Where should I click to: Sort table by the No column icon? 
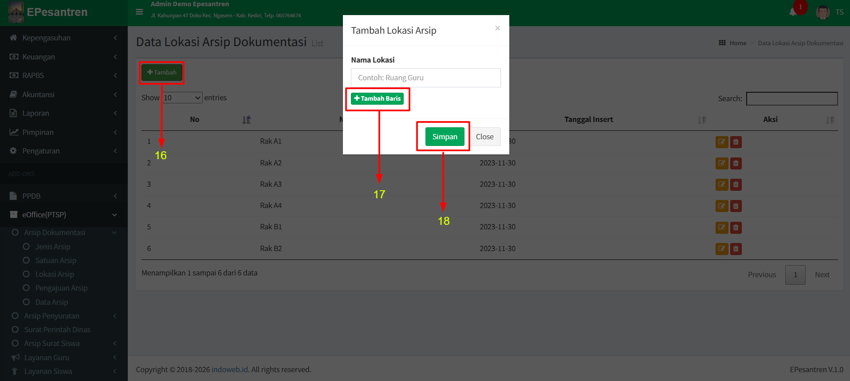tap(247, 120)
